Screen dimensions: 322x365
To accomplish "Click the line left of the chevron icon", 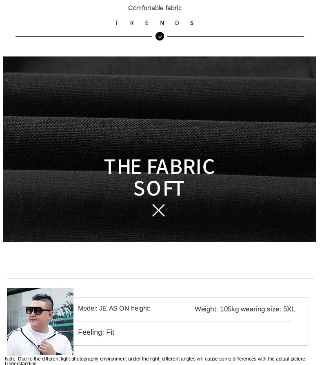I will click(84, 36).
